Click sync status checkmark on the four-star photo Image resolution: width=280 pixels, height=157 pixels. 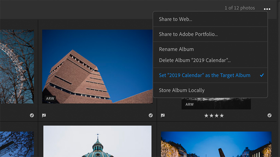coord(269,116)
